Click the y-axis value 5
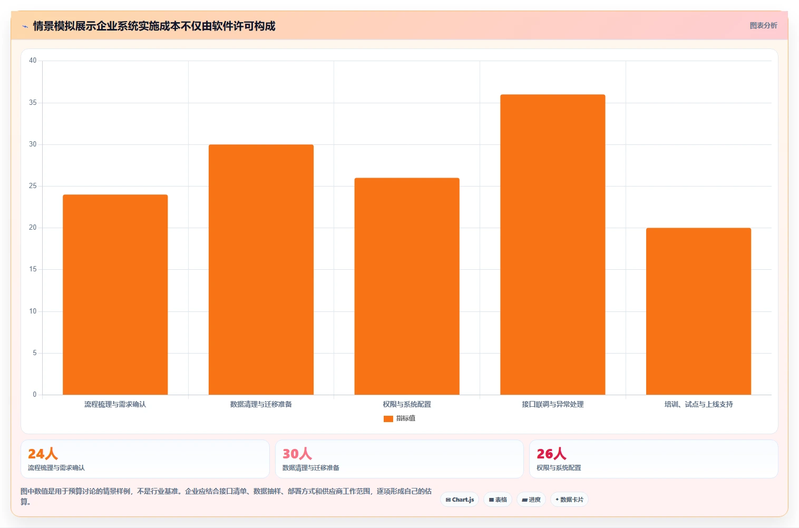 pos(35,353)
